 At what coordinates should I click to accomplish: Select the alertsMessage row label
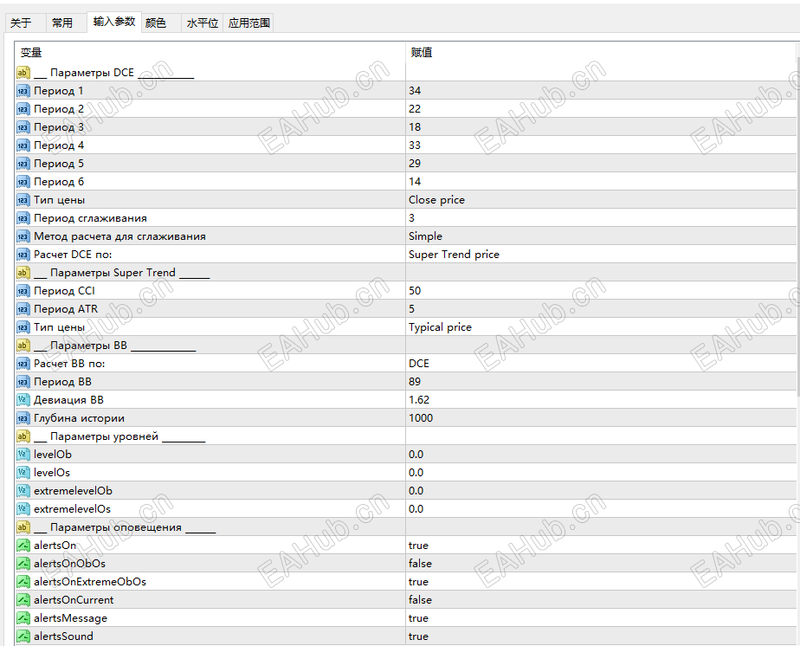71,618
